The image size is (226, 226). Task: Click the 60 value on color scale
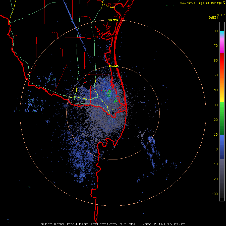coord(216,60)
